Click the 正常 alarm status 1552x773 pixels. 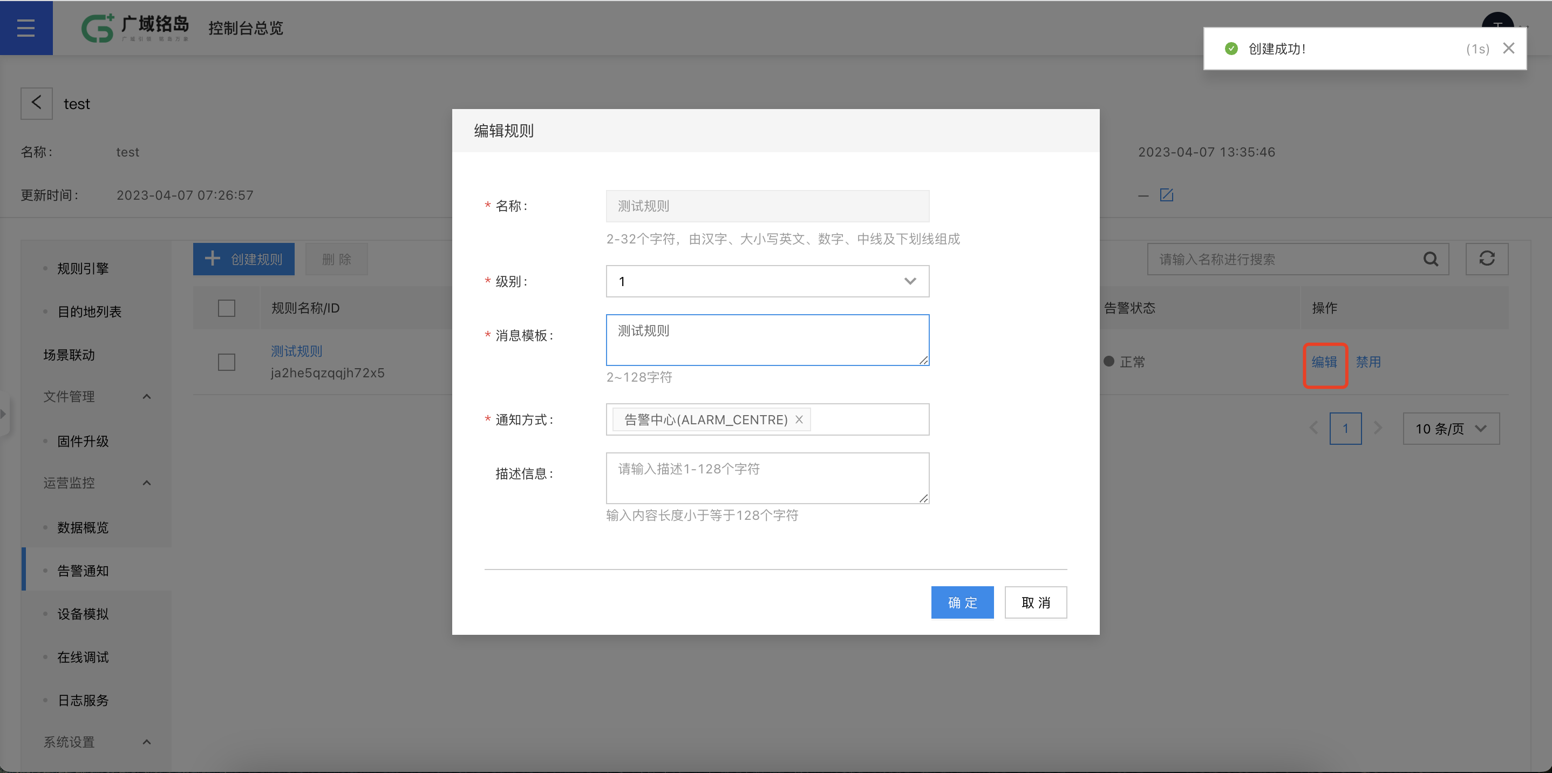pos(1124,362)
